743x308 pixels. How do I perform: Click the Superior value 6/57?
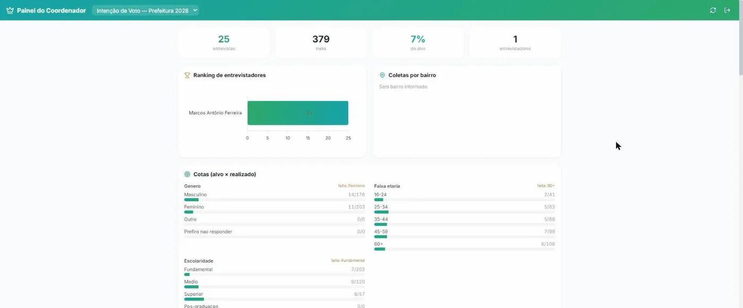359,294
